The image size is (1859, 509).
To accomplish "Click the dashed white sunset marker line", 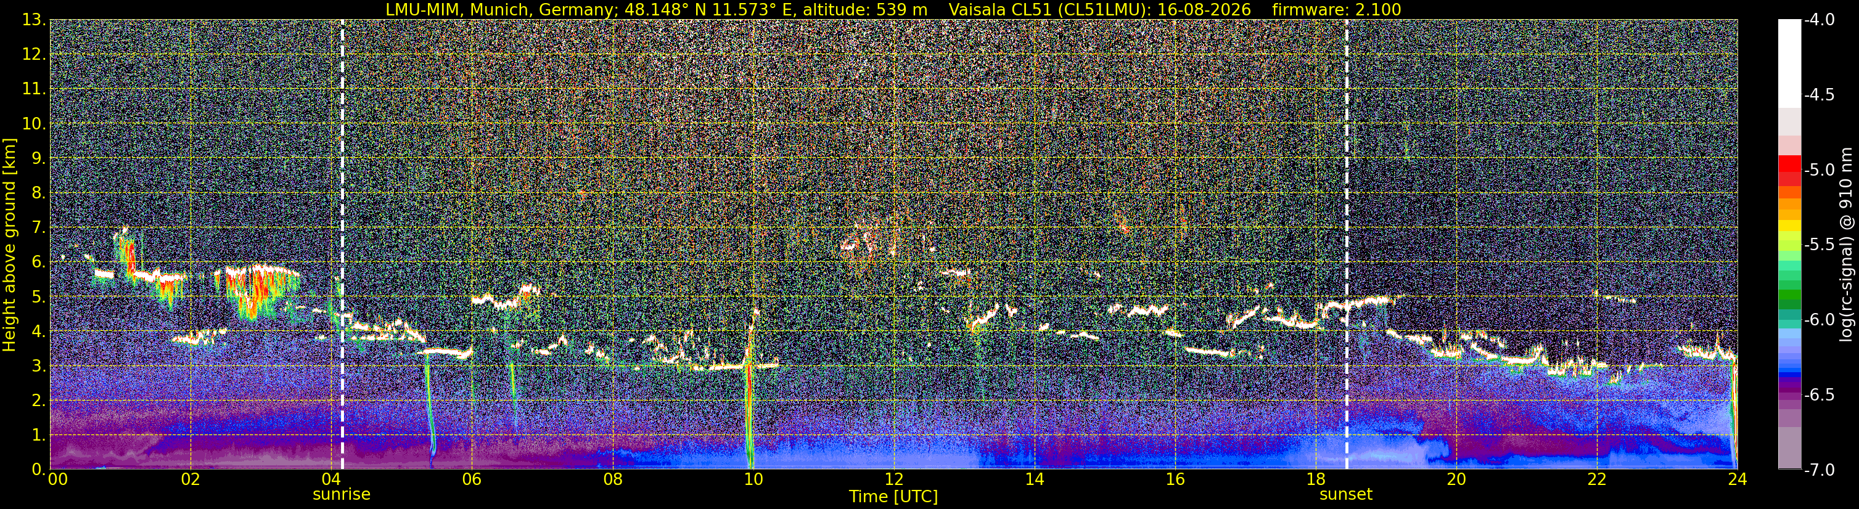I will click(x=1347, y=245).
